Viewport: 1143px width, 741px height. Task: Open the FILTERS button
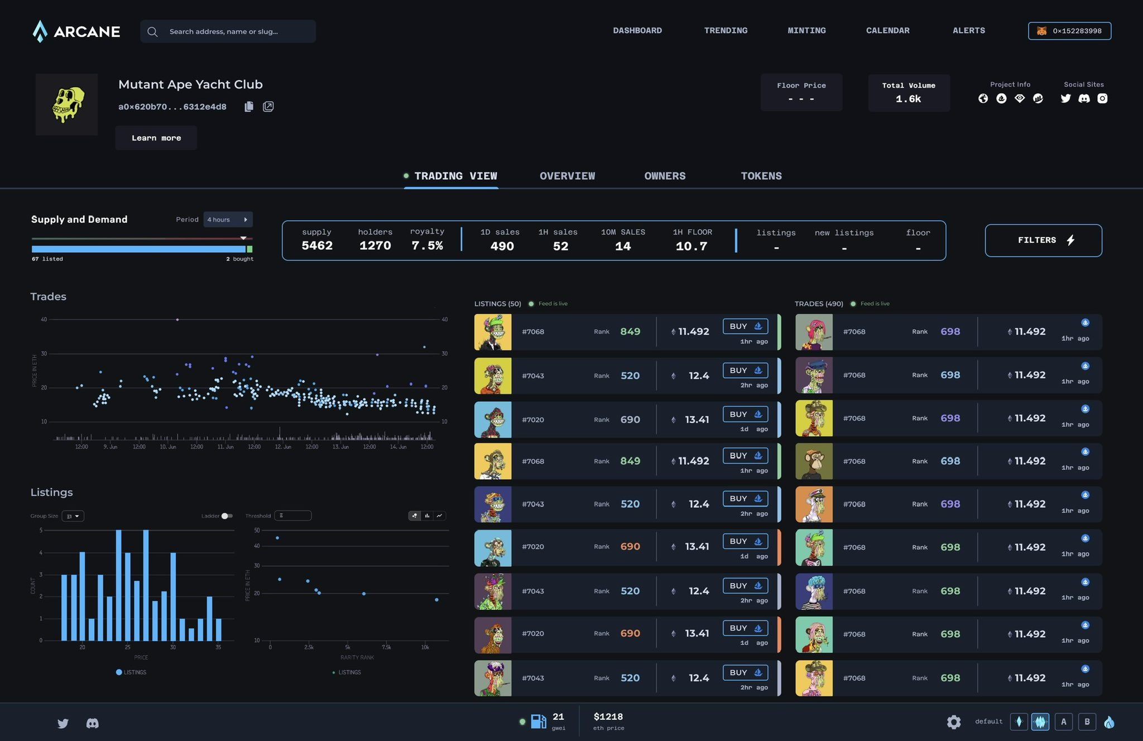1043,240
